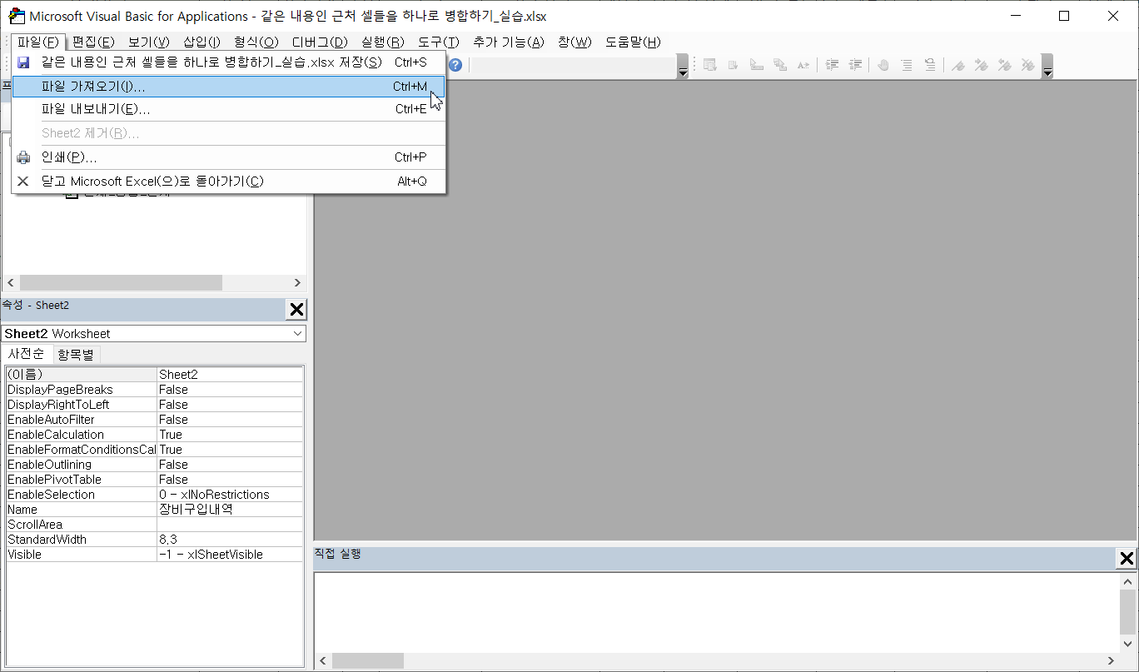Click List Properties/Methods icon in Edit toolbar
Image resolution: width=1139 pixels, height=672 pixels.
[x=710, y=65]
